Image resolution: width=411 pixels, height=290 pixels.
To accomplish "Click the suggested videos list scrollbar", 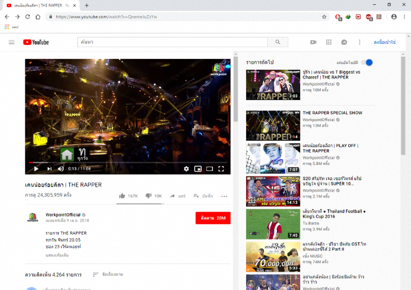I will pyautogui.click(x=403, y=106).
